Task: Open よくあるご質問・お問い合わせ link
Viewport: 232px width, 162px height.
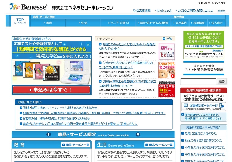Action: 195,10
